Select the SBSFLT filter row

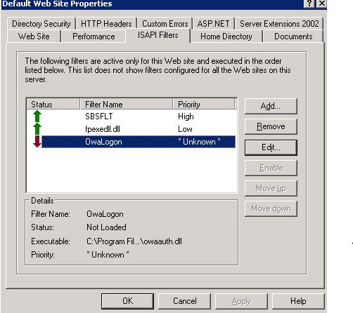click(131, 116)
